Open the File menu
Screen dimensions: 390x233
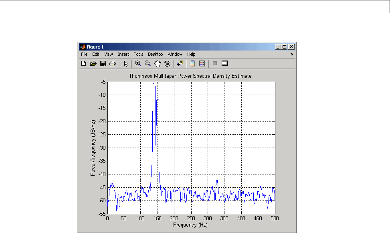pyautogui.click(x=84, y=54)
